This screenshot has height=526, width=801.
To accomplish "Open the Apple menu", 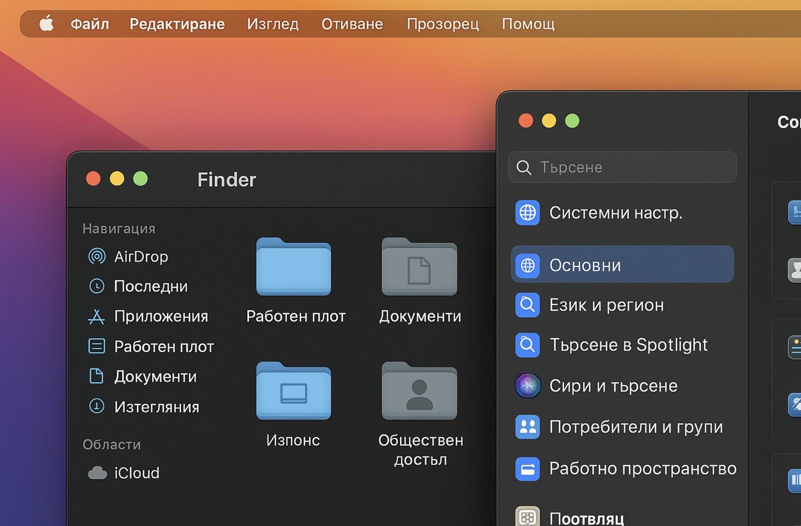I will [46, 24].
